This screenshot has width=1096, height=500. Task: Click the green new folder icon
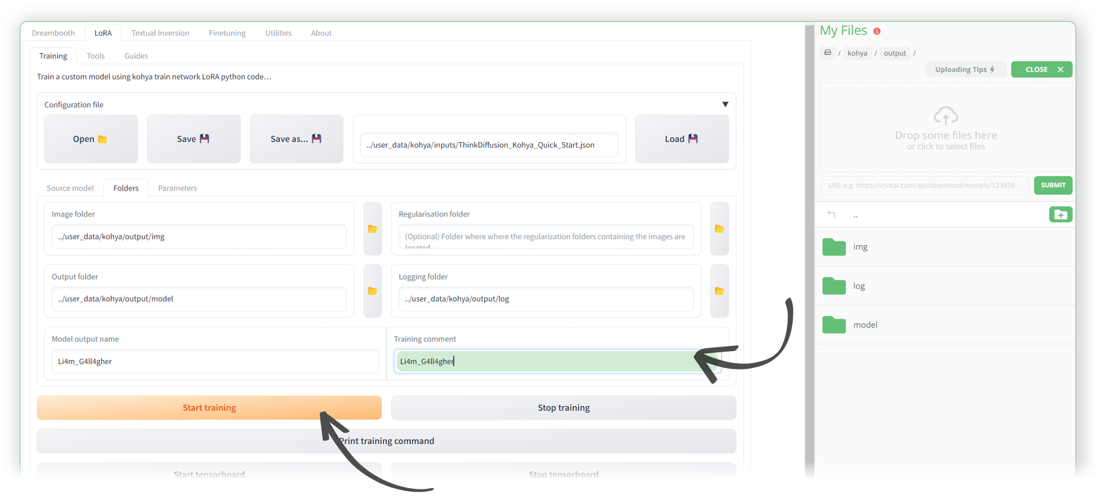pyautogui.click(x=1060, y=214)
